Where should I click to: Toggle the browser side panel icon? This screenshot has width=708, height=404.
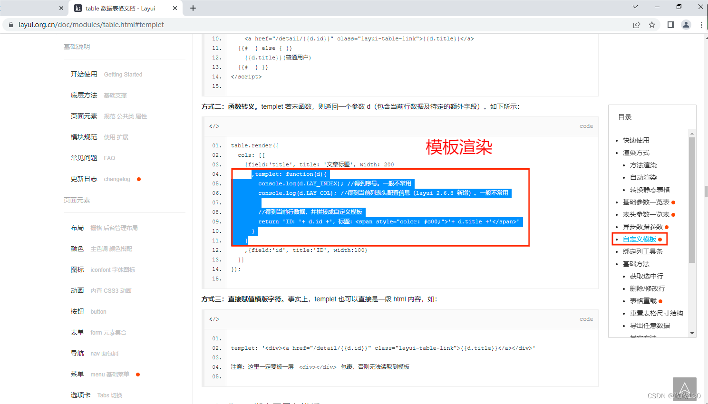click(x=670, y=25)
